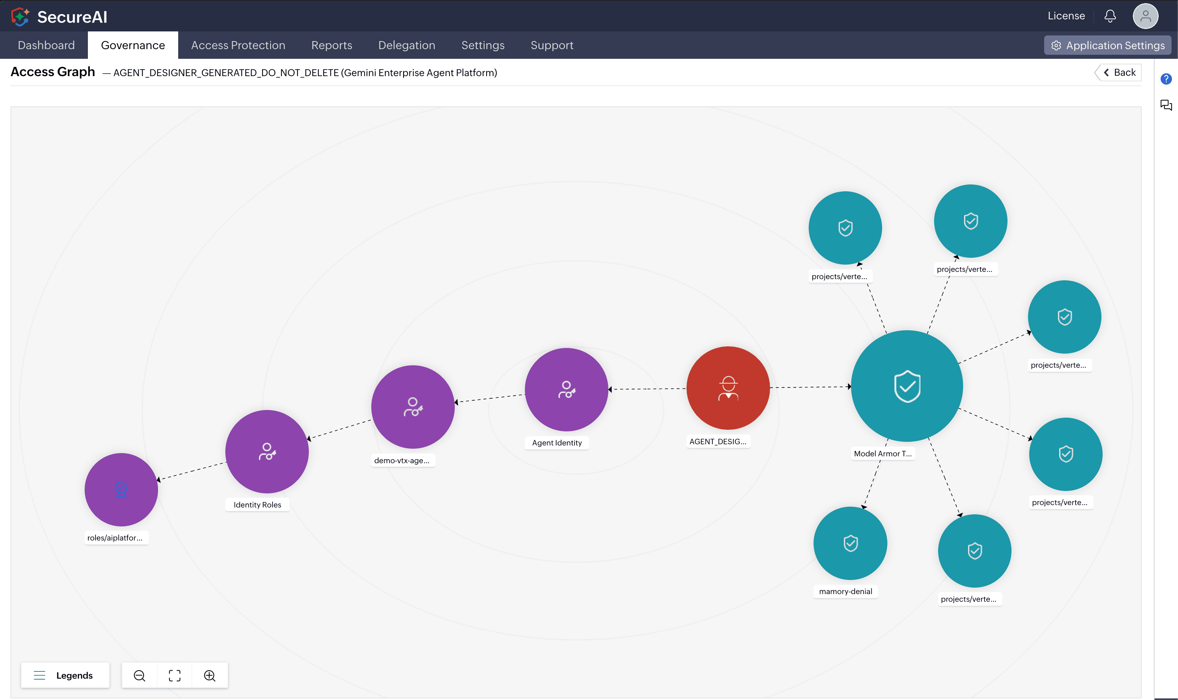
Task: Click the Agent Identity label
Action: click(557, 443)
